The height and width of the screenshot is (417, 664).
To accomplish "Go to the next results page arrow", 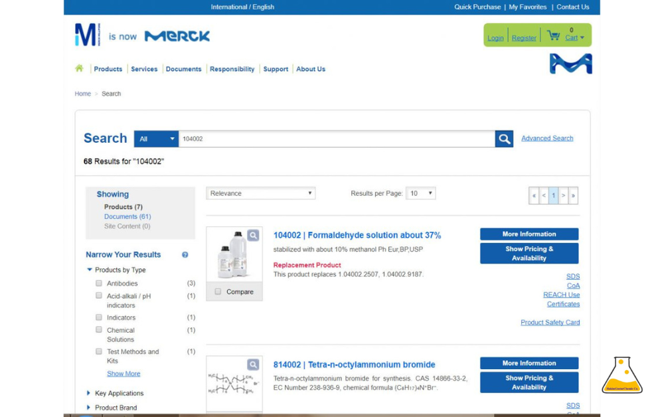I will [563, 196].
